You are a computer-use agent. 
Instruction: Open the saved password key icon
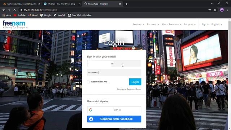[209, 10]
